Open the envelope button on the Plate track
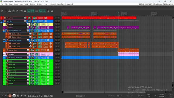 click(43, 24)
